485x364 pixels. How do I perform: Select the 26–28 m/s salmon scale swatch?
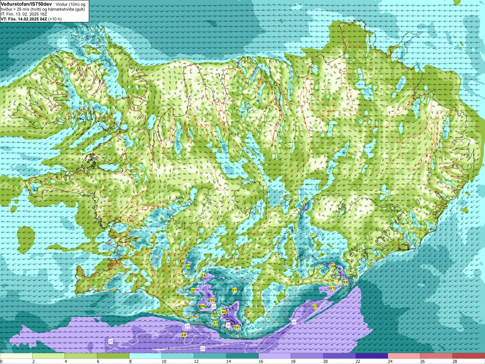coord(436,356)
